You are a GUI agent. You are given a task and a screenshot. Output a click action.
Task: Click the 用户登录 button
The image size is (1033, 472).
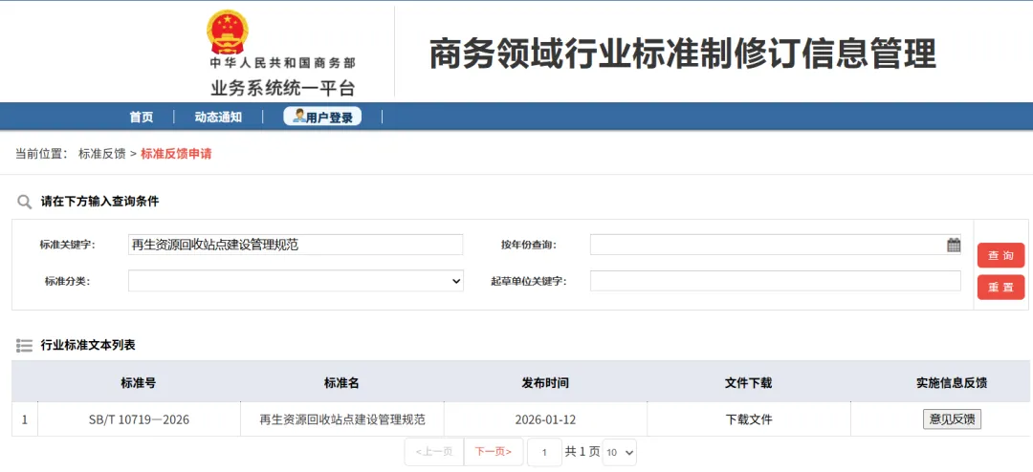322,118
